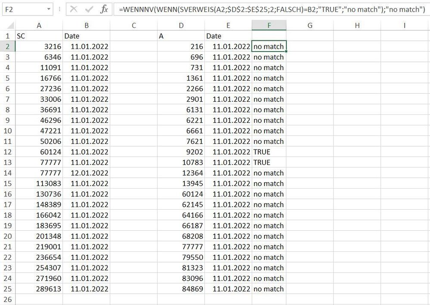This screenshot has width=430, height=305.
Task: Click cell 60124 in column D
Action: click(181, 194)
